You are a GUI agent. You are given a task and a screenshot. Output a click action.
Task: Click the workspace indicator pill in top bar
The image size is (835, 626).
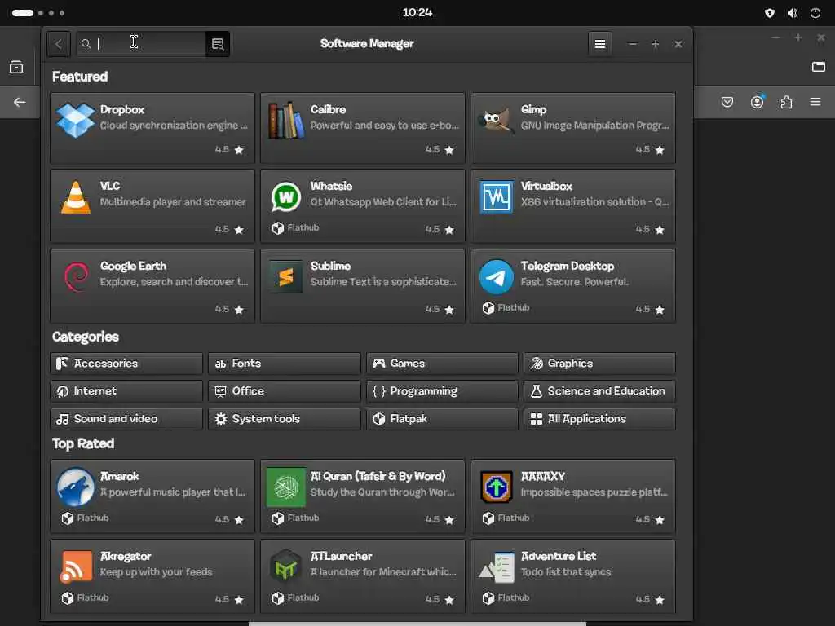tap(23, 13)
